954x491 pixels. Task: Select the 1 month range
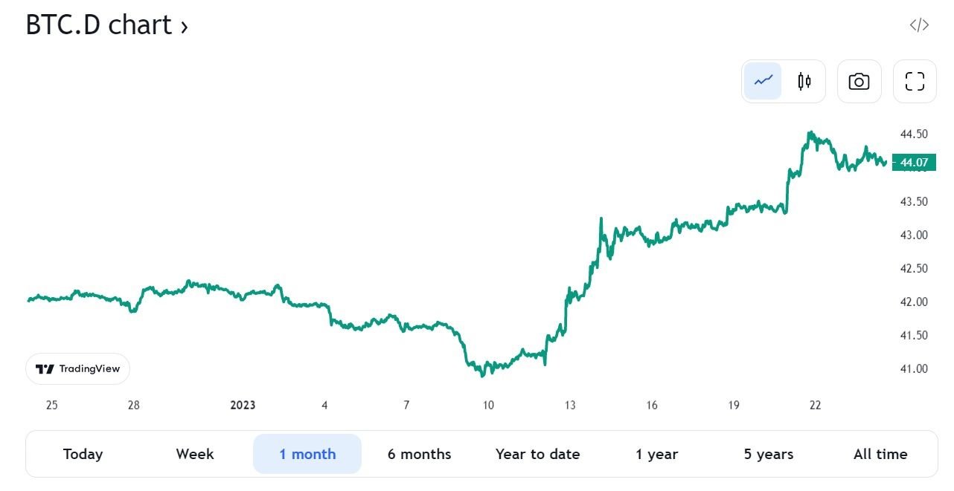[307, 454]
